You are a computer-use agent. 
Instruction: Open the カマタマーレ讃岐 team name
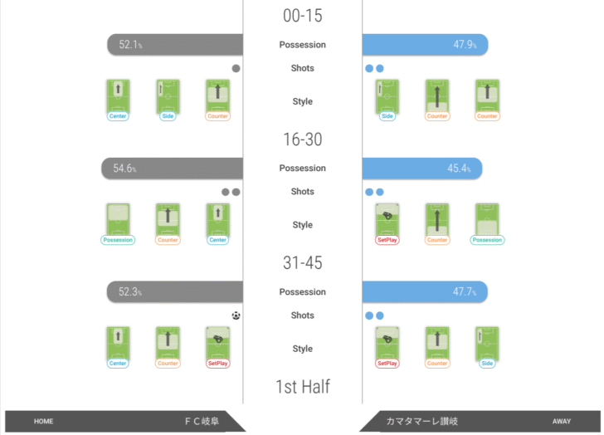click(x=420, y=422)
